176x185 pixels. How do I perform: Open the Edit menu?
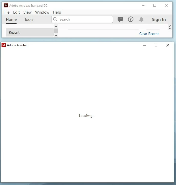[16, 12]
